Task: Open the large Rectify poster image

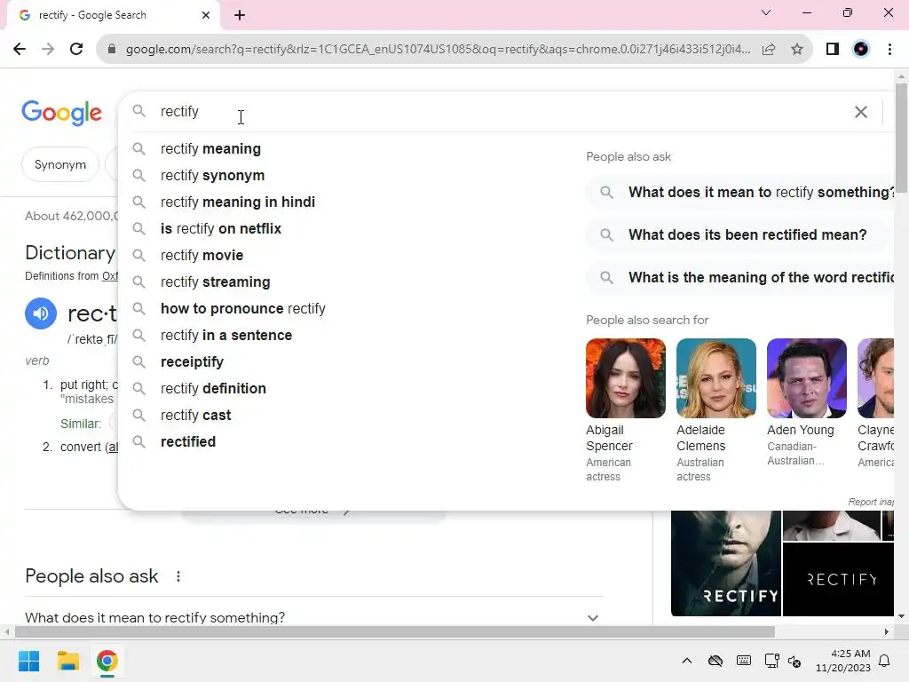Action: point(726,563)
